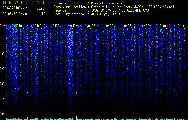Viewport: 188px width, 120px height.
Task: Click the 'Receiving Location' field label
Action: point(70,7)
